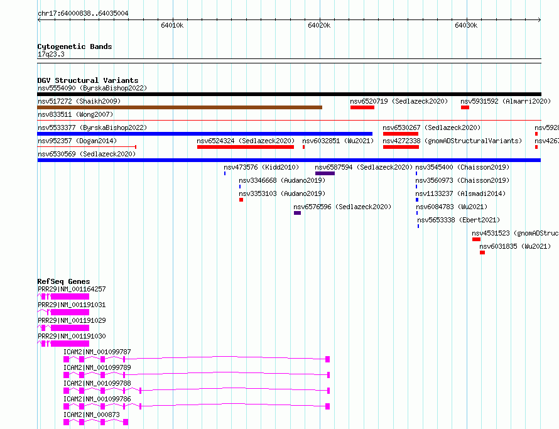This screenshot has height=429, width=559.
Task: Select the red nsv4531523 variant bar
Action: [x=476, y=239]
